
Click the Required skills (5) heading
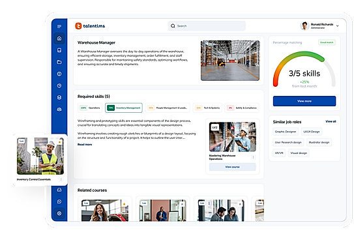pyautogui.click(x=94, y=97)
